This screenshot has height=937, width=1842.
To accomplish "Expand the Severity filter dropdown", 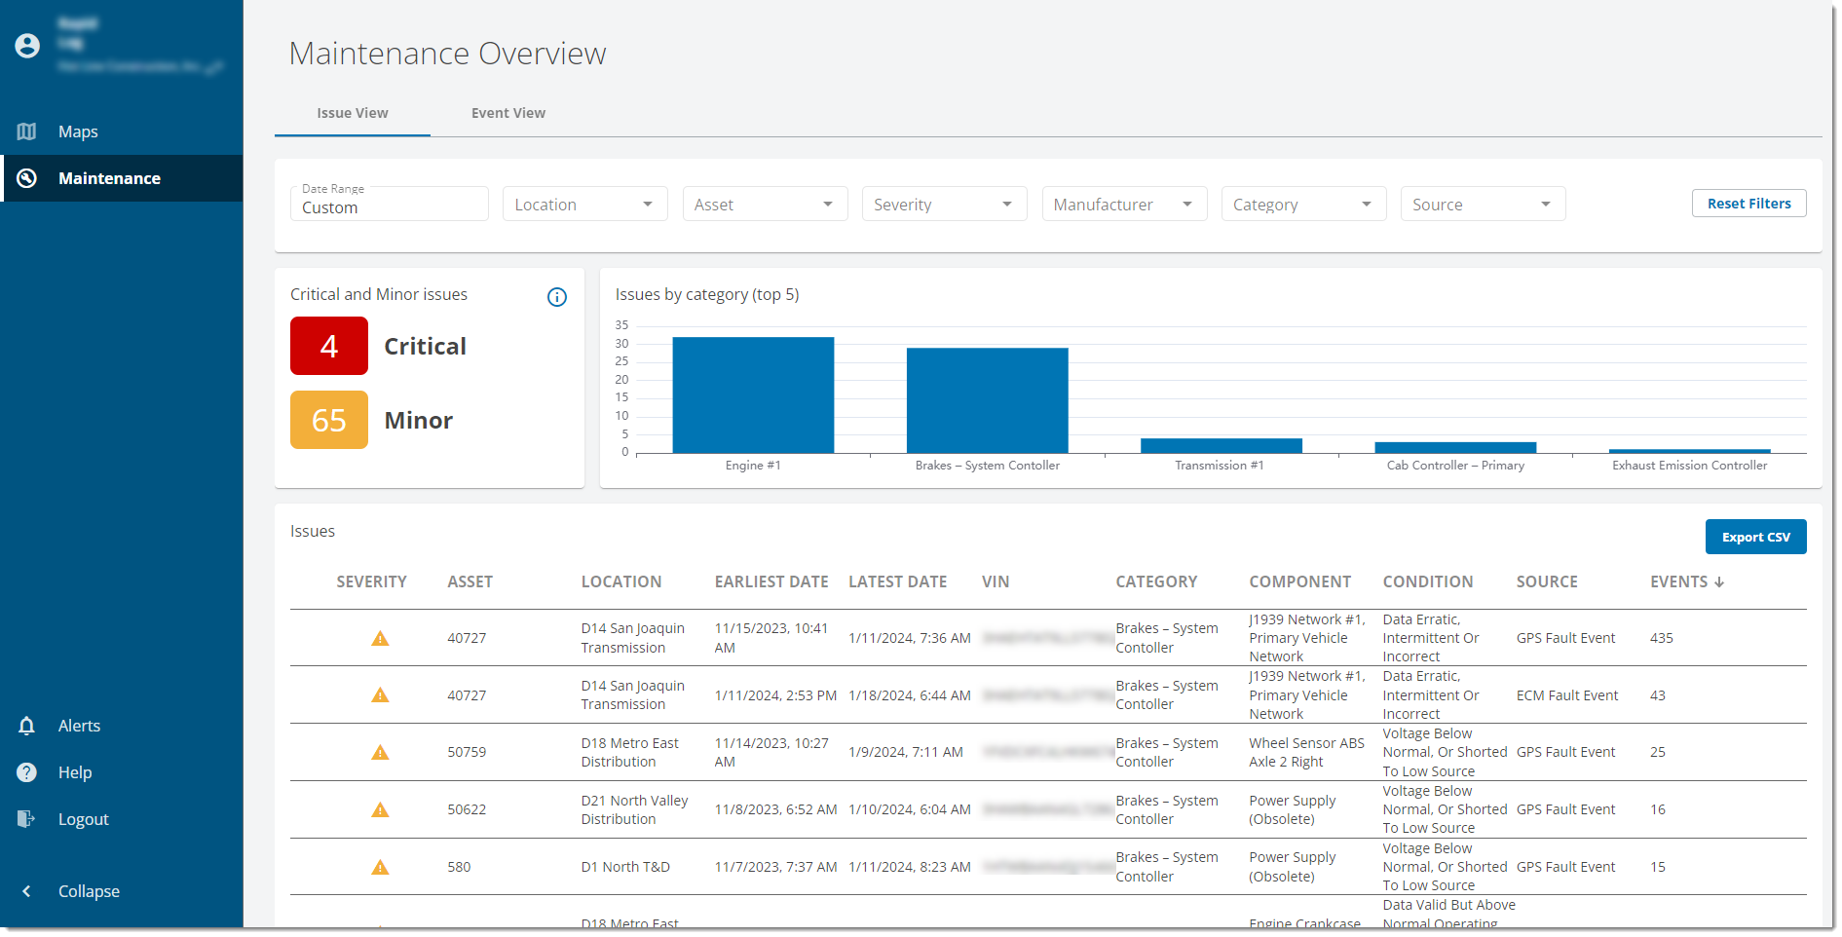I will tap(944, 205).
